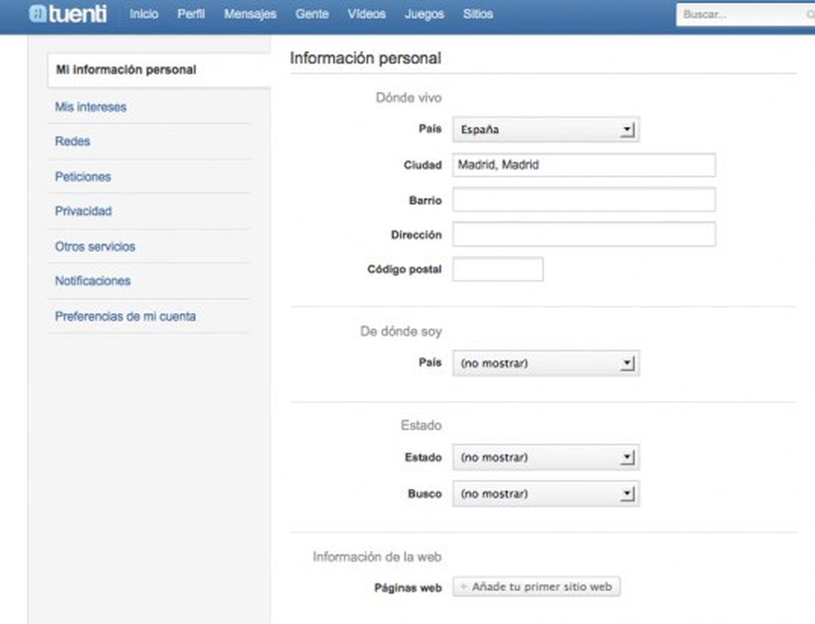The height and width of the screenshot is (624, 815).
Task: Select Notificaciones in the sidebar
Action: [x=92, y=281]
